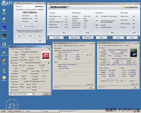The height and width of the screenshot is (113, 141).
Task: Launch the GPU-Z.0.3.3 desktop shortcut
Action: 4,53
